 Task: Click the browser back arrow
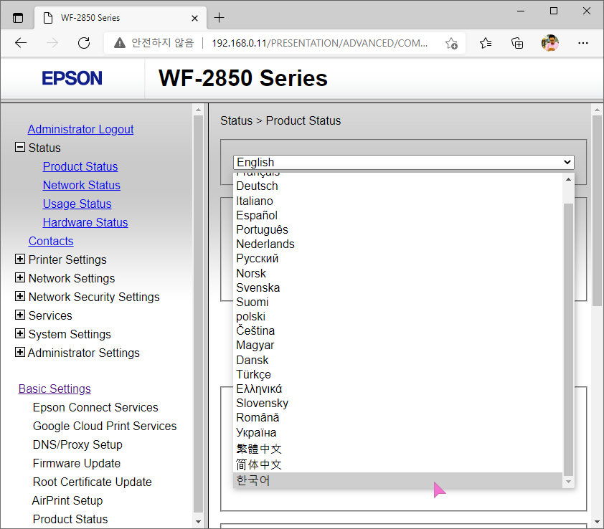(21, 43)
